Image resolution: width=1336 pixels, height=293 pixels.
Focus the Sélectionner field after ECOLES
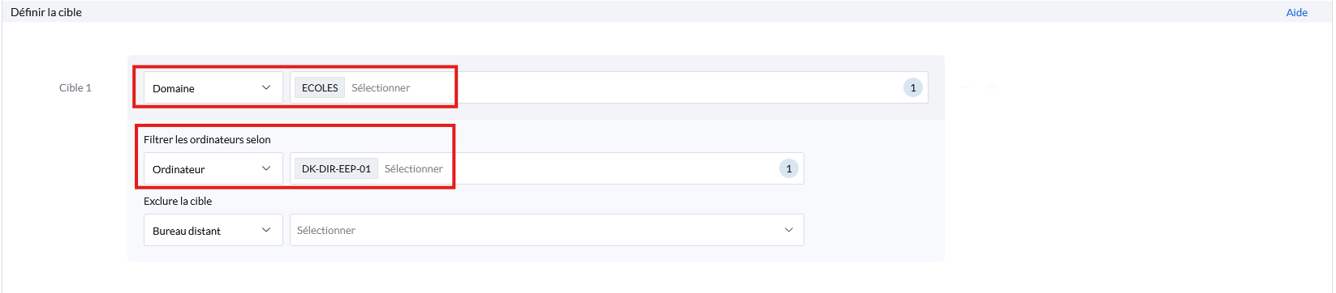pyautogui.click(x=381, y=87)
